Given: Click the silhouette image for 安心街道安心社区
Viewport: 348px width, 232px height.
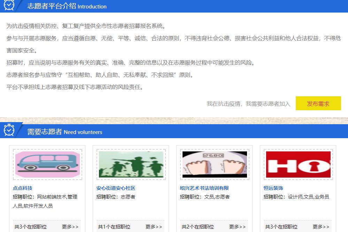Looking at the screenshot, I should [x=131, y=164].
